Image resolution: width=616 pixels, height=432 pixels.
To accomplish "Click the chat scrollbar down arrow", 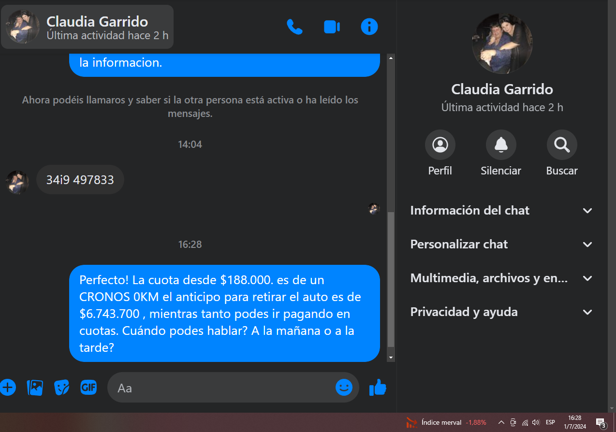I will [391, 358].
